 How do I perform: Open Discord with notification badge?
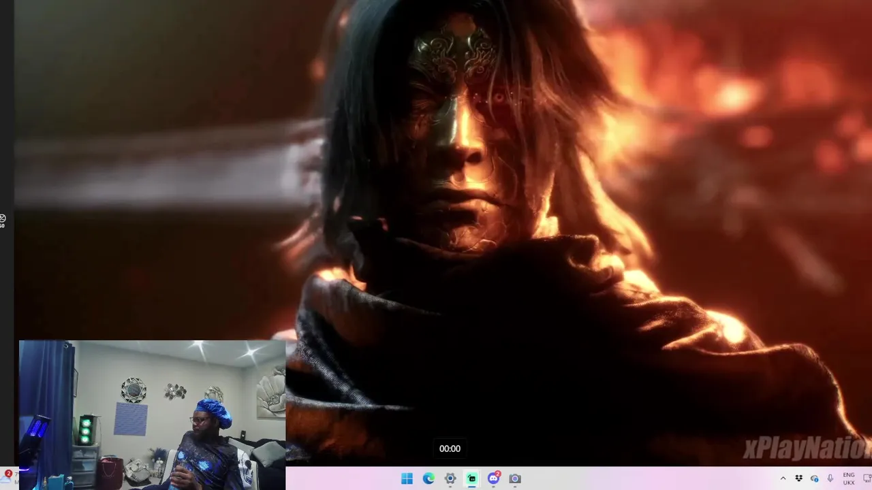point(494,478)
